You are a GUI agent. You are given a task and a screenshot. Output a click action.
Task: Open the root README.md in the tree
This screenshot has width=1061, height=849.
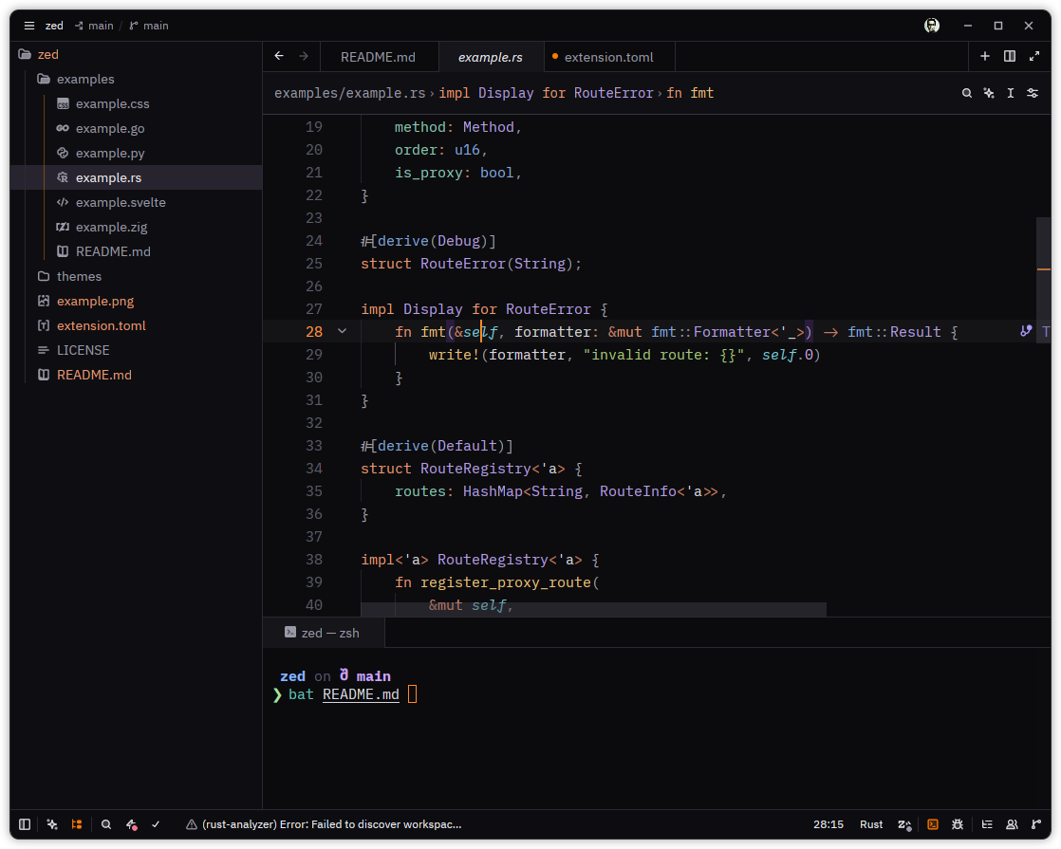(x=136, y=375)
